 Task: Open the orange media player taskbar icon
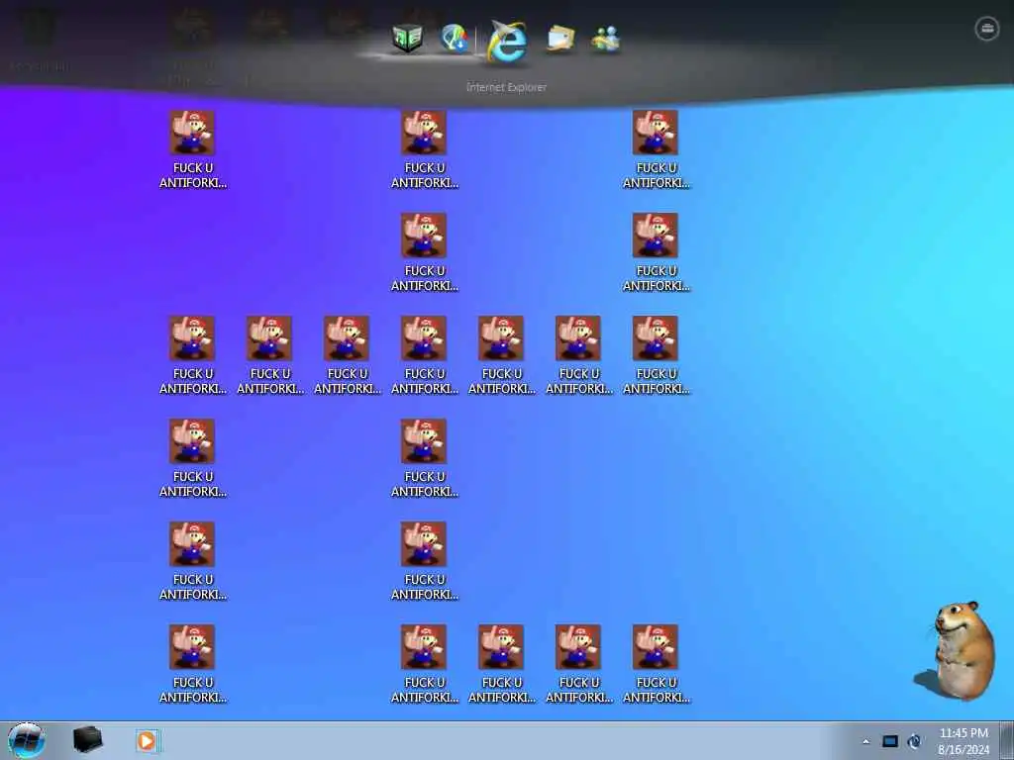147,740
